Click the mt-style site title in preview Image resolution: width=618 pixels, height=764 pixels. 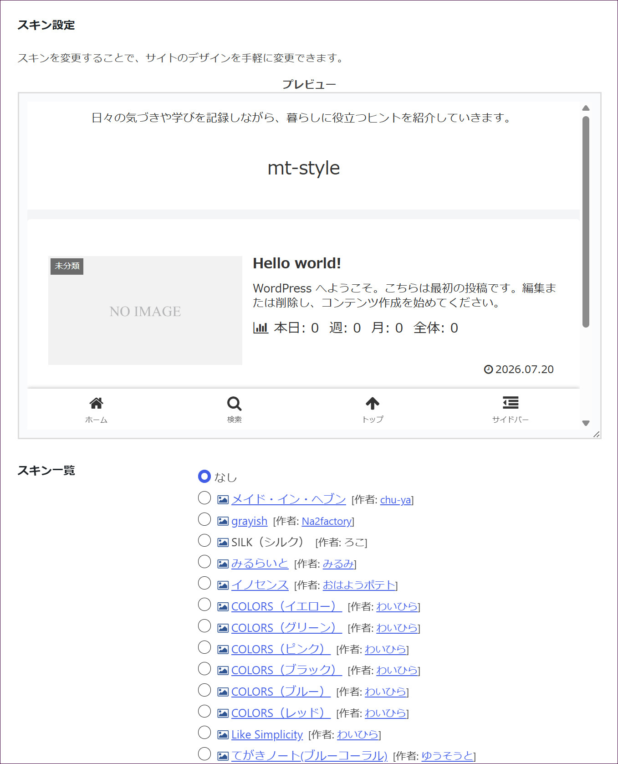304,168
